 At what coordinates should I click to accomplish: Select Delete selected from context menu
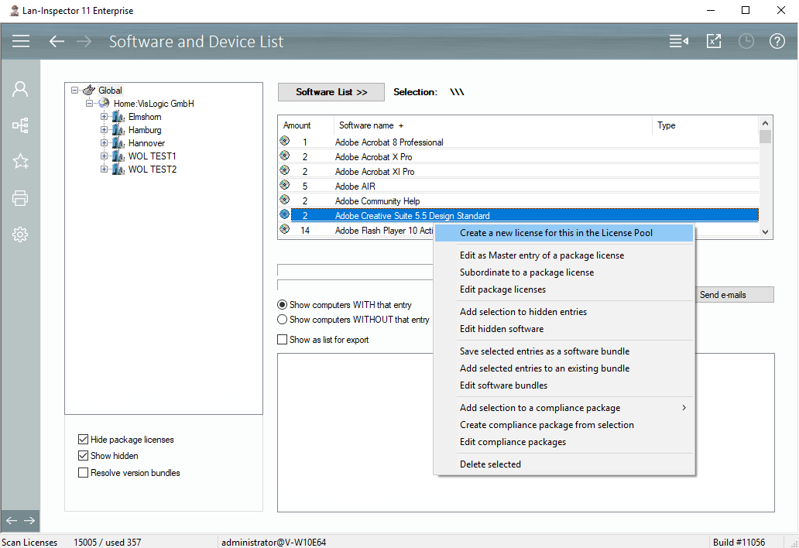tap(490, 464)
